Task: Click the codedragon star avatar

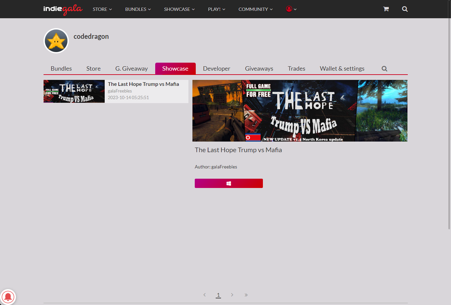Action: [x=56, y=41]
